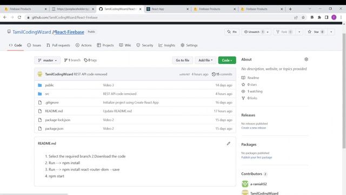Click the page vertical scrollbar

coord(344,90)
